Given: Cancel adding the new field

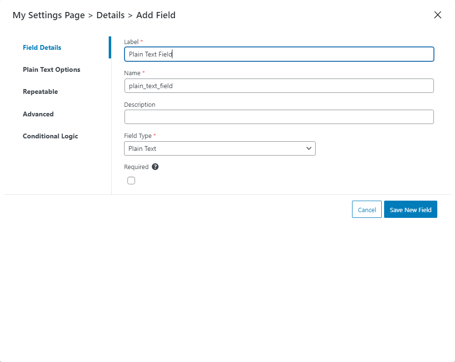Looking at the screenshot, I should [367, 209].
